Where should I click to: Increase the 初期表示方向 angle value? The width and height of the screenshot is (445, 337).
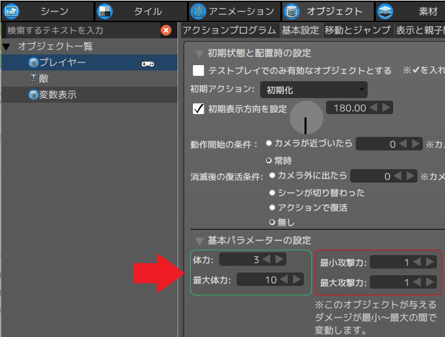tap(386, 107)
